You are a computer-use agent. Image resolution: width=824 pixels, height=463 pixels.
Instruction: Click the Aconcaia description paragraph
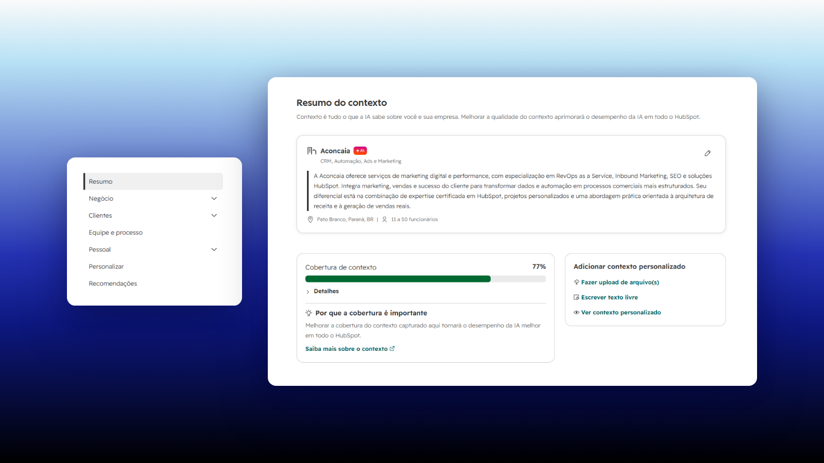pos(513,191)
